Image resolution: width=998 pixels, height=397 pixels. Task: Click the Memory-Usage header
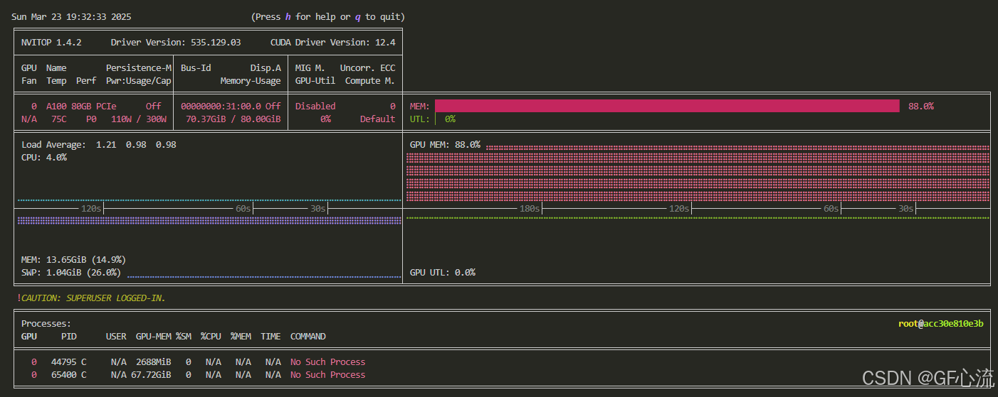(x=251, y=81)
